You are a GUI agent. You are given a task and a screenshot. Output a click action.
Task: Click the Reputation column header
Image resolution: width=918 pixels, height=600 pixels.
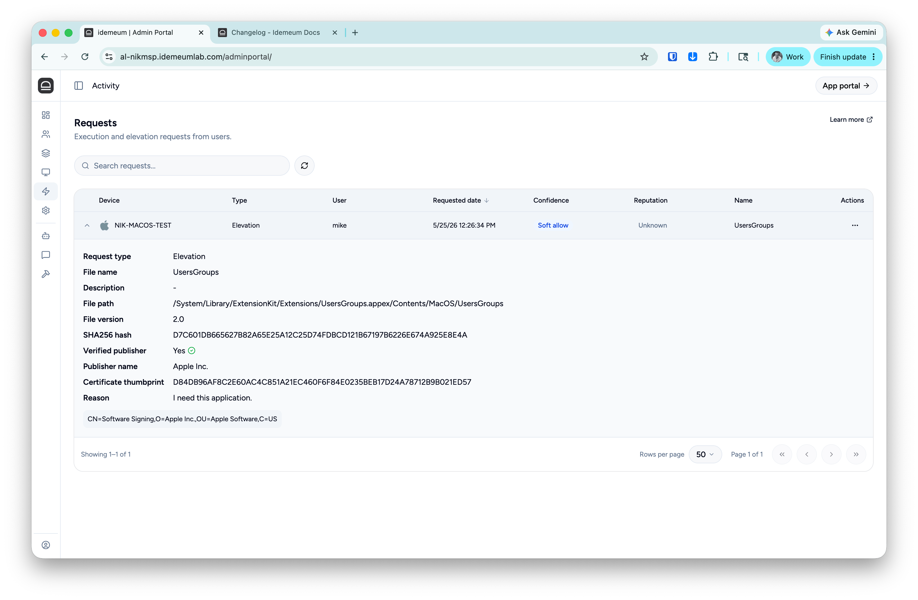(650, 200)
